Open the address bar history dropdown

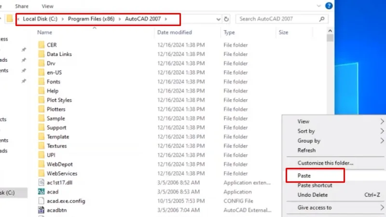218,19
